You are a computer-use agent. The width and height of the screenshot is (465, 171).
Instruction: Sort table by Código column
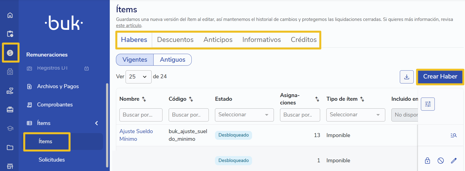click(x=191, y=99)
